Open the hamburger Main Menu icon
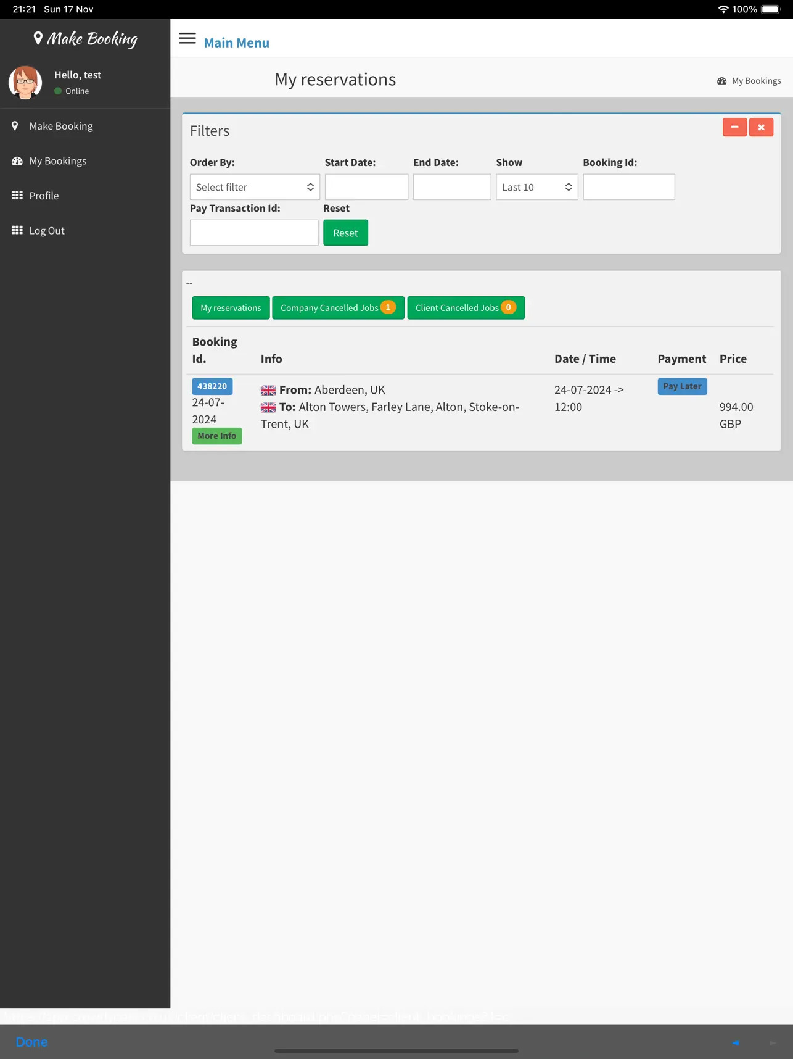This screenshot has width=793, height=1059. click(187, 38)
